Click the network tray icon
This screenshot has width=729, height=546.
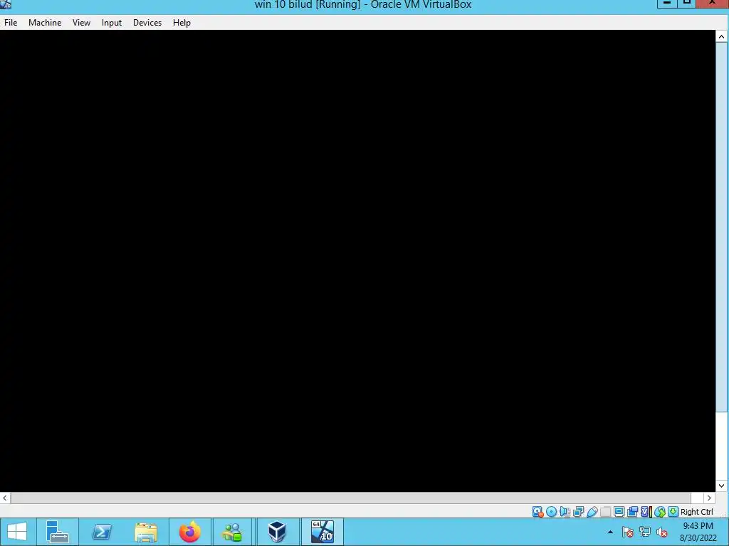(x=645, y=532)
